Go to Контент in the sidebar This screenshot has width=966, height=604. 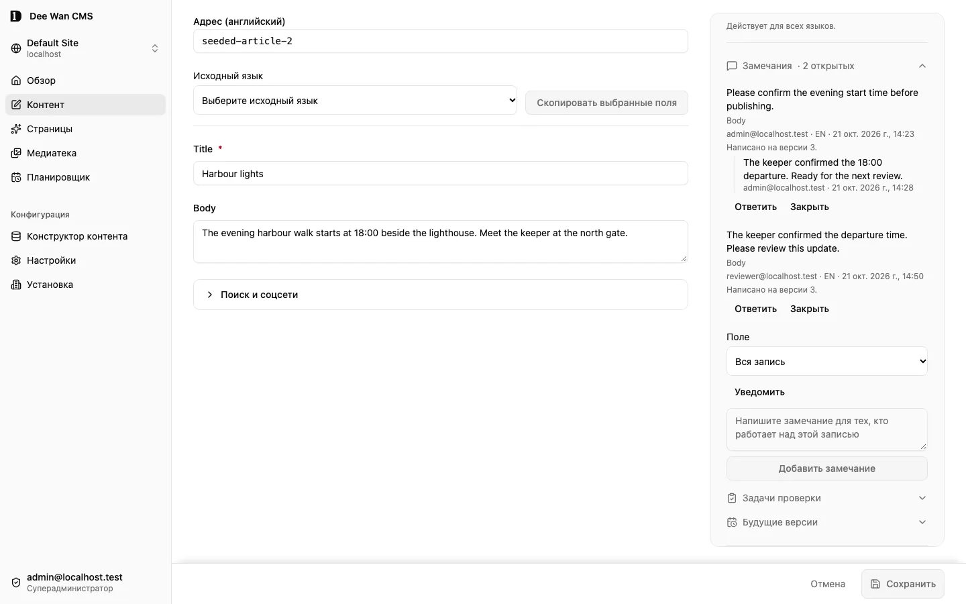pyautogui.click(x=85, y=105)
